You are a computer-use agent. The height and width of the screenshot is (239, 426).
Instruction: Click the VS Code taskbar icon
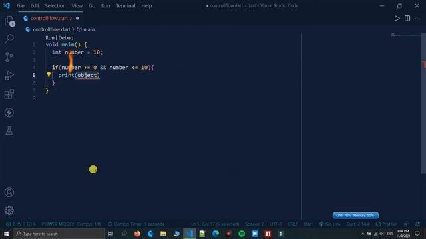(189, 234)
